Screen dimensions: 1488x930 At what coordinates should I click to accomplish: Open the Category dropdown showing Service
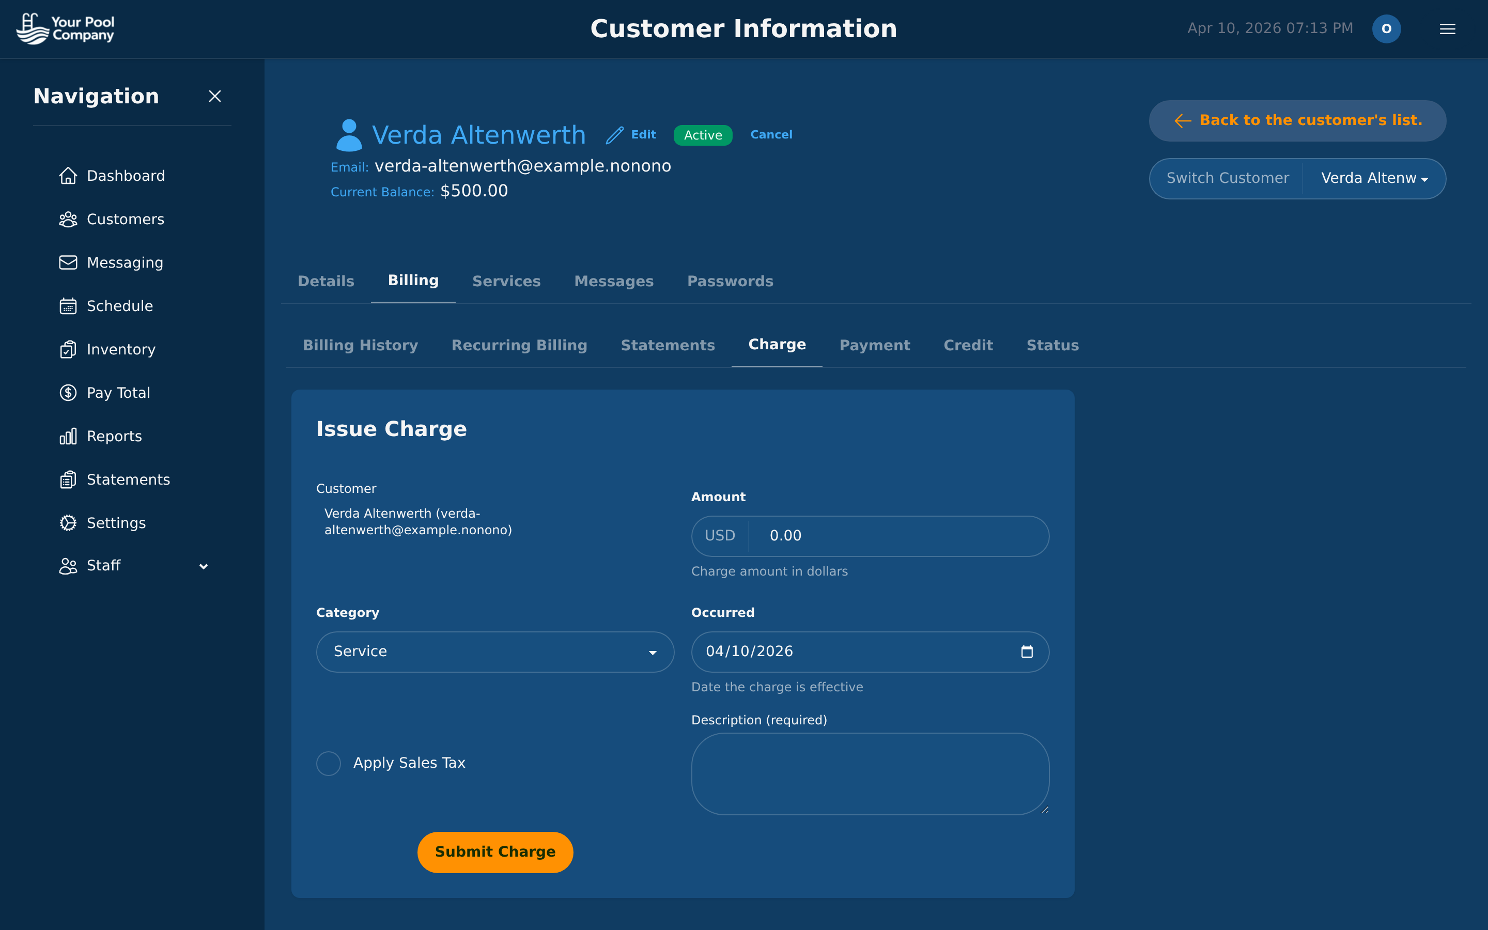click(x=494, y=652)
